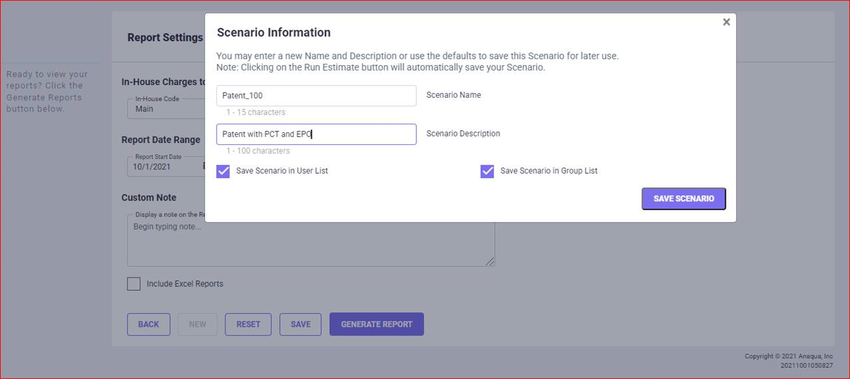Click the Copyright 2021 Anaqua text
The width and height of the screenshot is (850, 379).
pyautogui.click(x=789, y=356)
